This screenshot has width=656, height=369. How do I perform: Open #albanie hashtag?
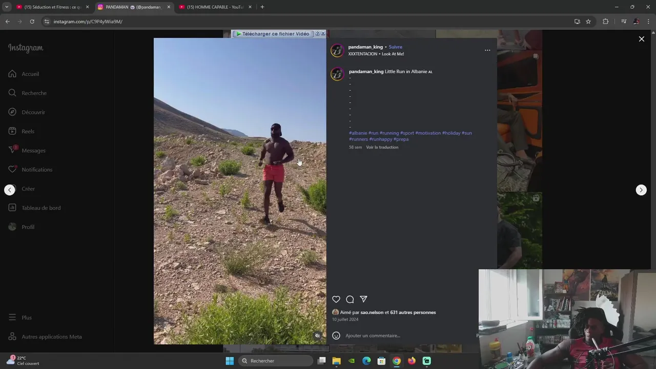(358, 133)
